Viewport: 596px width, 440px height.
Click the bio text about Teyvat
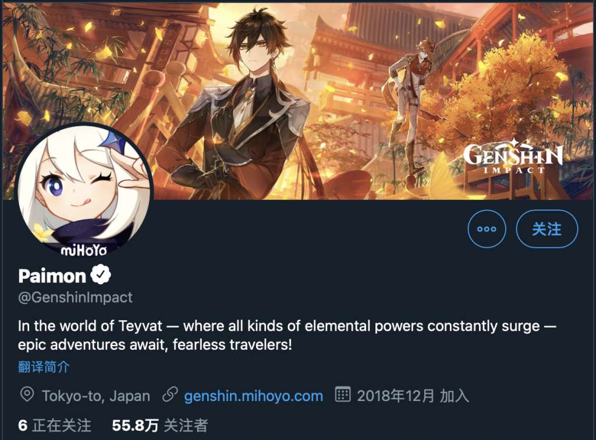287,335
